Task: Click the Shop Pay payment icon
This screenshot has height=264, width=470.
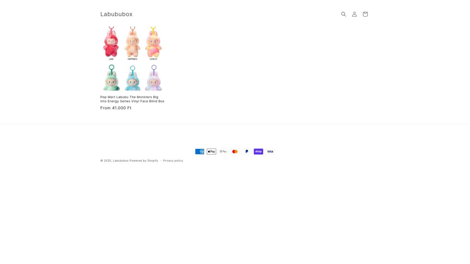Action: point(258,152)
